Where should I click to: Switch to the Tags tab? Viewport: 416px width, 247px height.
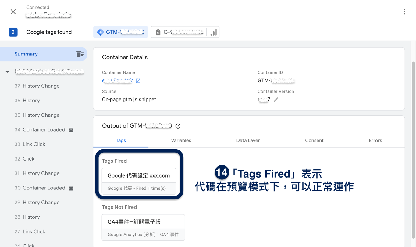pyautogui.click(x=121, y=140)
